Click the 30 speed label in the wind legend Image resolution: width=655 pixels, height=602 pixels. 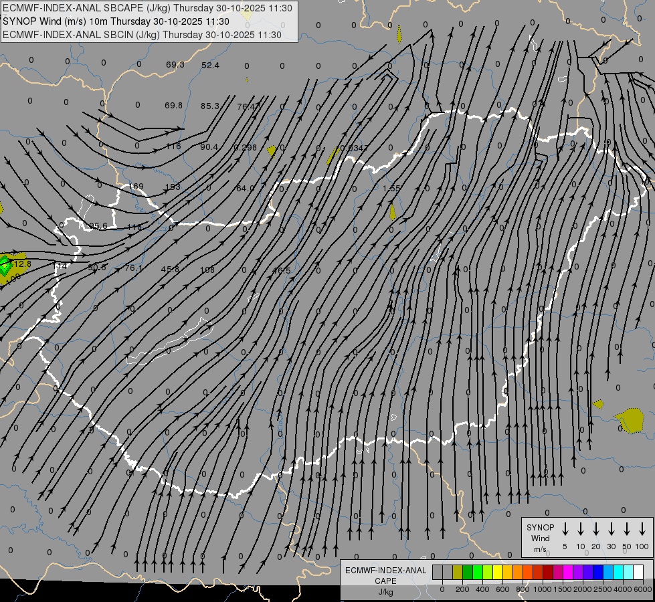[611, 546]
